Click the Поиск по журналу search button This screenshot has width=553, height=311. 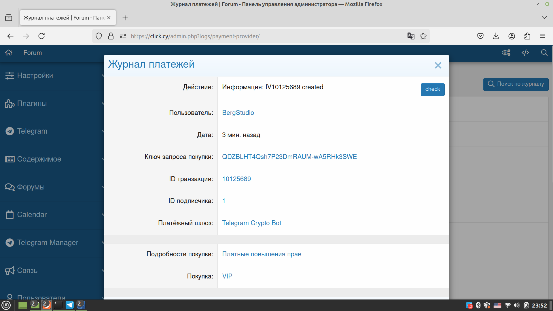click(x=516, y=84)
